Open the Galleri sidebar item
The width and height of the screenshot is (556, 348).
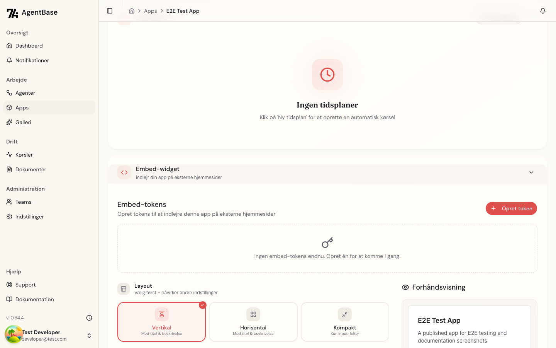[x=49, y=122]
